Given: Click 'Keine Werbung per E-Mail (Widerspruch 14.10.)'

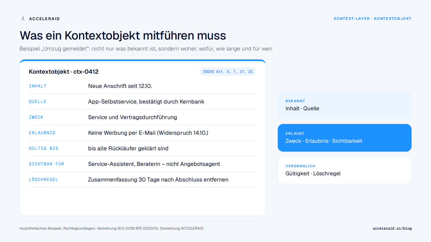Looking at the screenshot, I should tap(148, 133).
